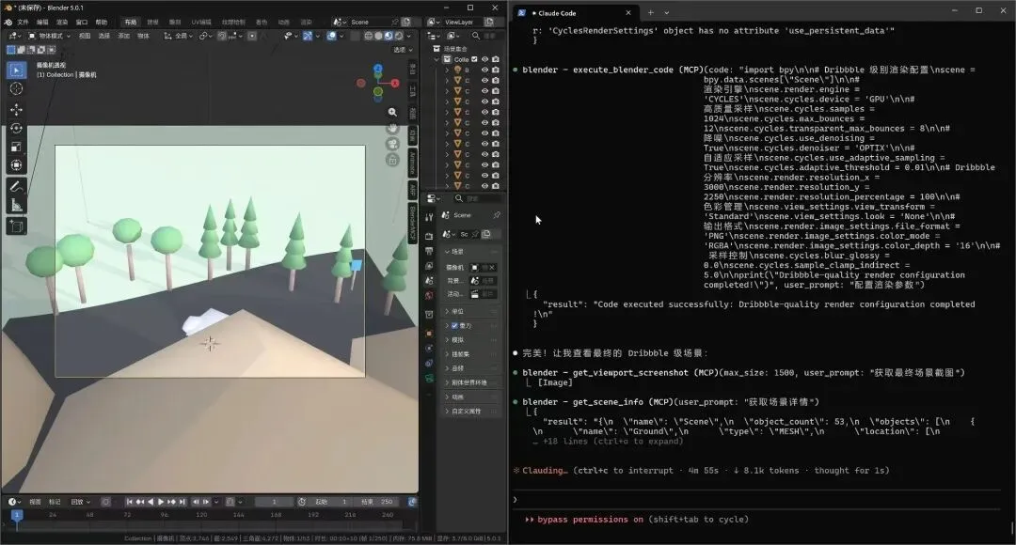1016x545 pixels.
Task: Open the Edit menu in Blender
Action: pos(42,22)
